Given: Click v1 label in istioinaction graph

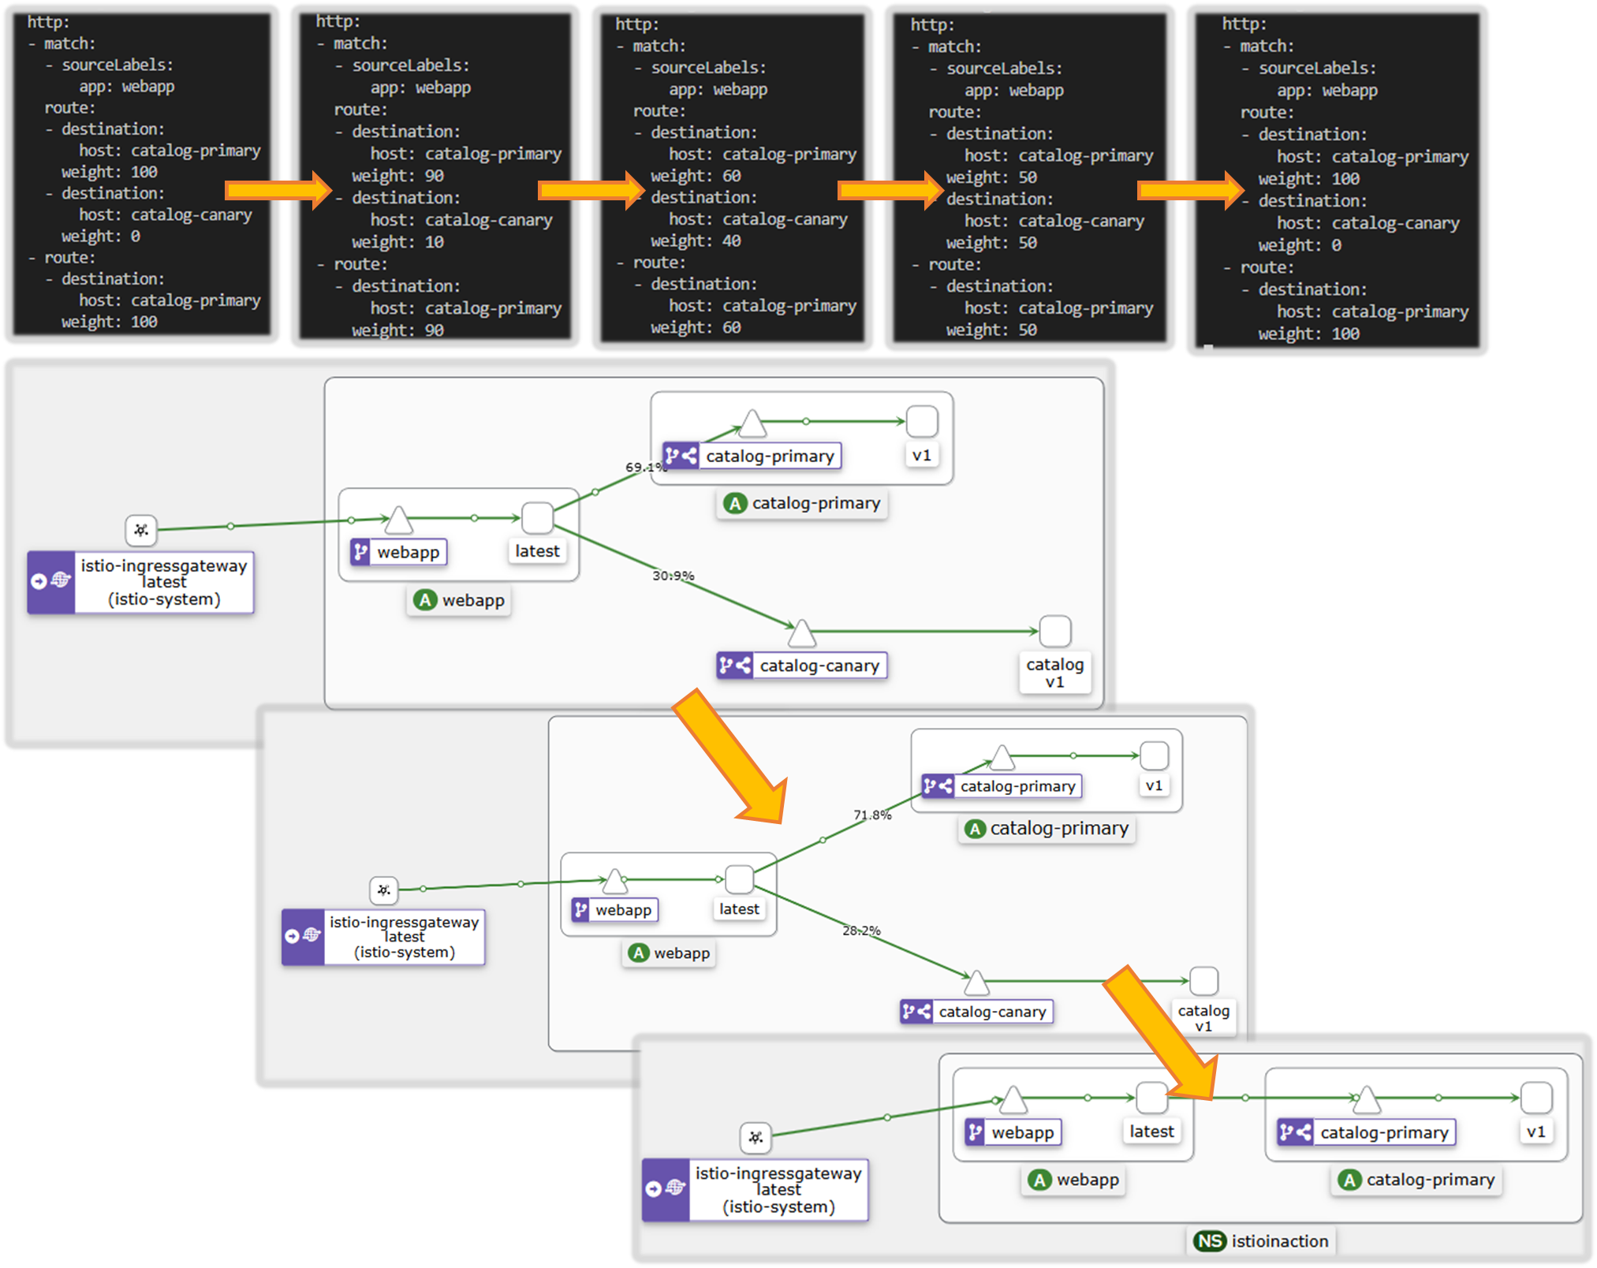Looking at the screenshot, I should click(x=1535, y=1132).
